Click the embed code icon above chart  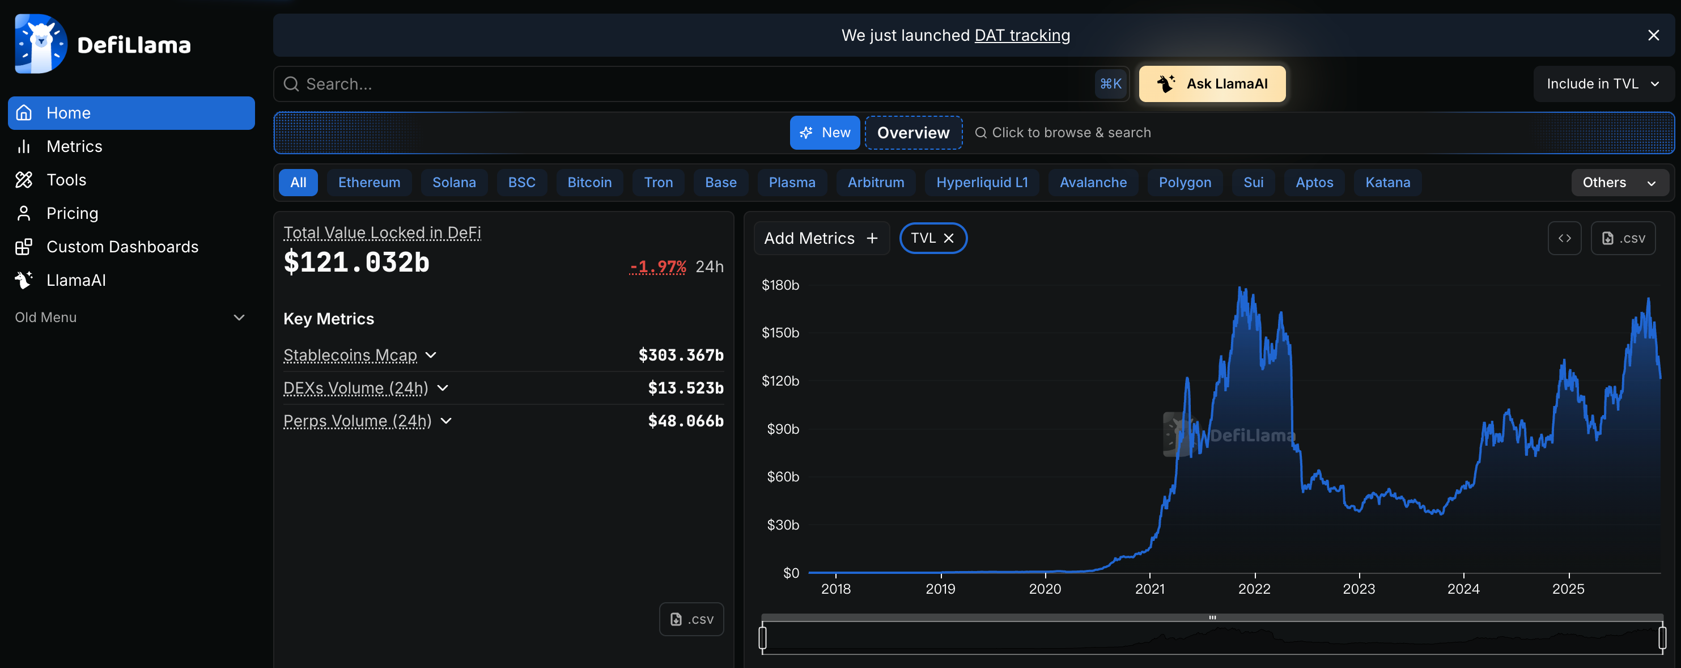[x=1565, y=238]
